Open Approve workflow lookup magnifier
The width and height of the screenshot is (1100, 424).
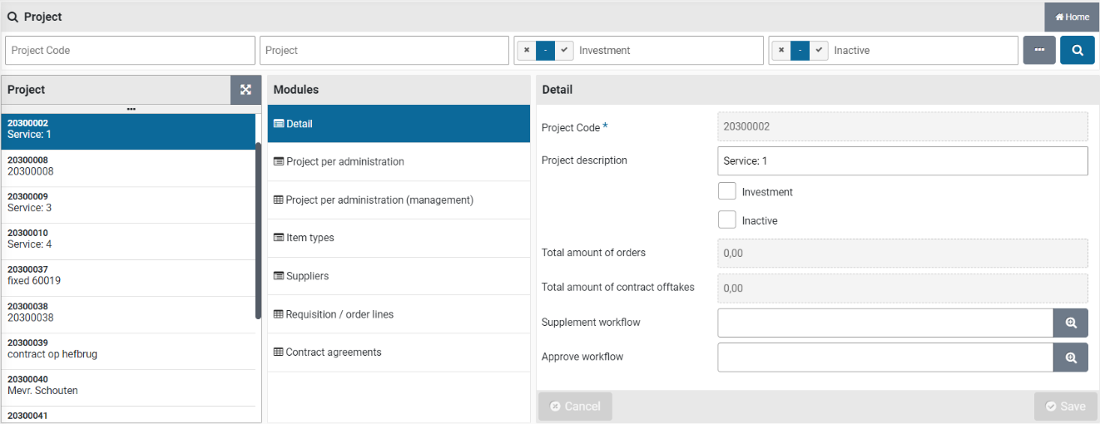point(1071,357)
